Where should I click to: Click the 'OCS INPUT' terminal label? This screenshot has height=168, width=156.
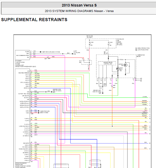(x=26, y=143)
